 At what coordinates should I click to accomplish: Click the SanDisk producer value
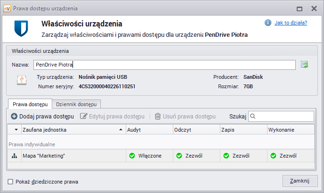[x=253, y=77]
